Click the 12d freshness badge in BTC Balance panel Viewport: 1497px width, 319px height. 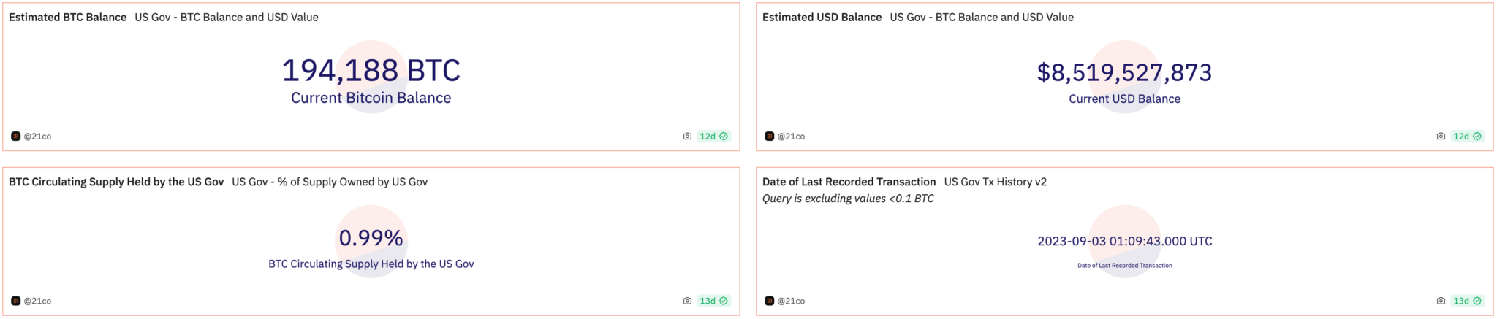point(713,137)
